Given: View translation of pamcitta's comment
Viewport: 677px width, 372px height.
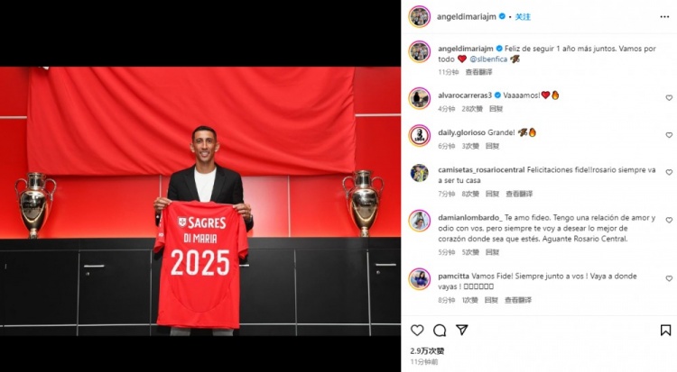Looking at the screenshot, I should tap(518, 300).
